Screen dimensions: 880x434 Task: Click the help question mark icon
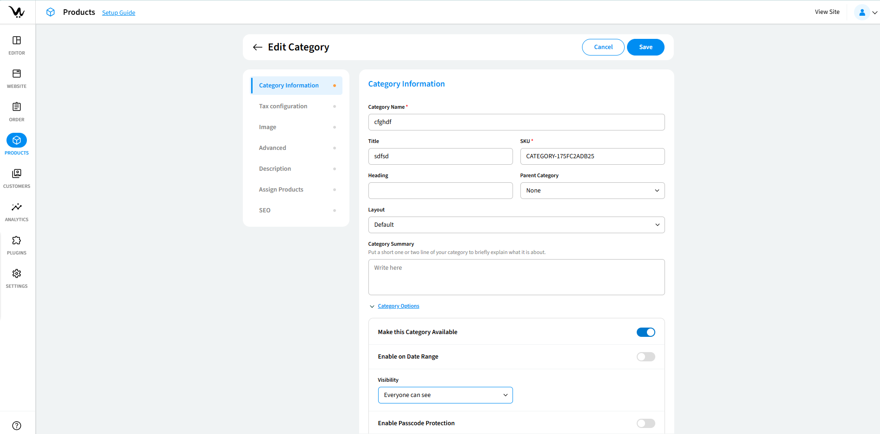click(x=17, y=426)
